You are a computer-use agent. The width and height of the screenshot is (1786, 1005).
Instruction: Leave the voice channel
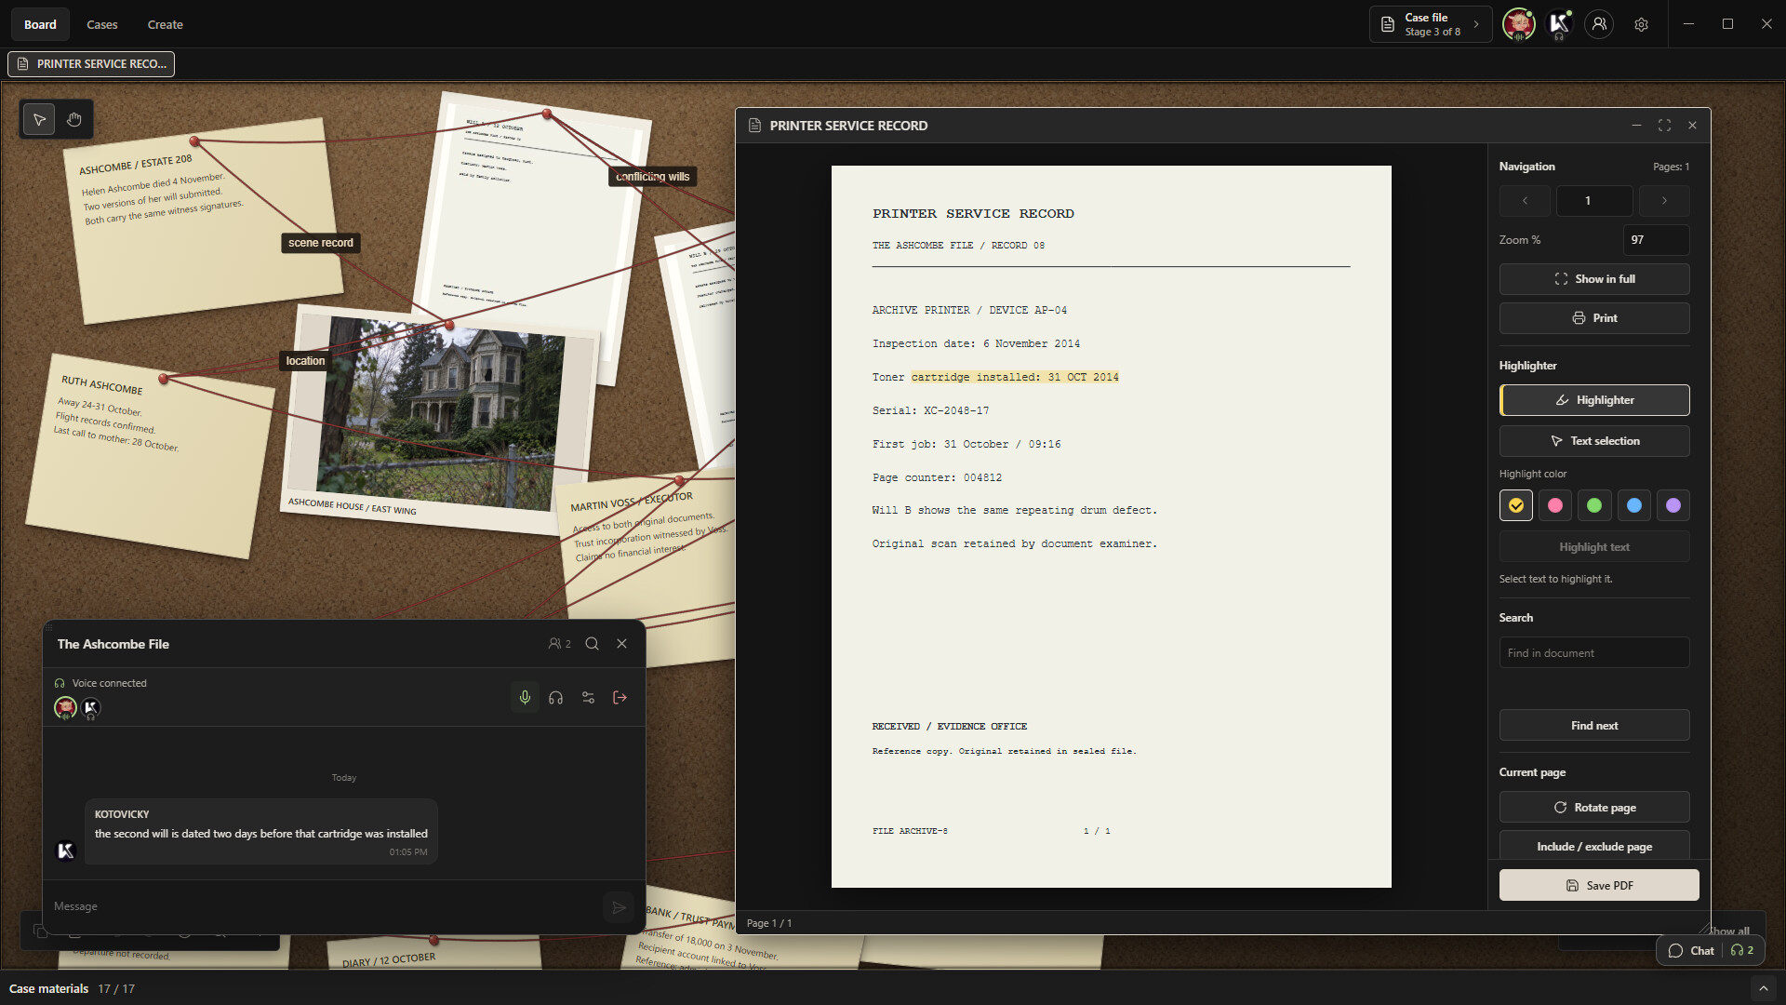[x=620, y=698]
